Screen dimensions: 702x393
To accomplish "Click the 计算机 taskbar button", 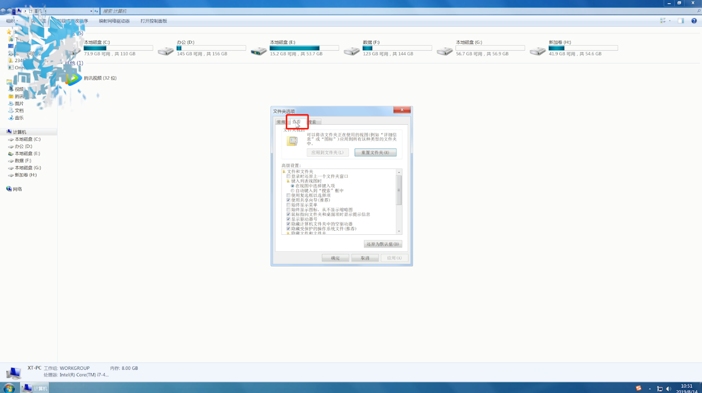I will 35,388.
